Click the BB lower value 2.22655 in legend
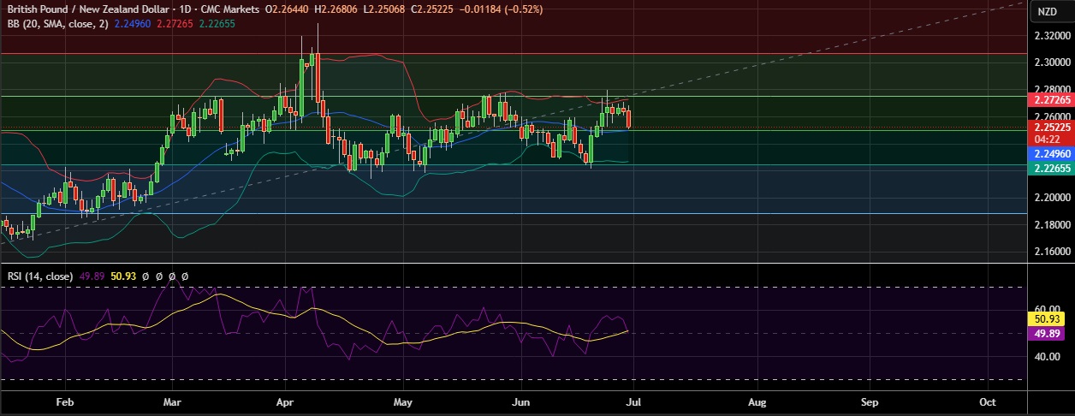Viewport: 1075px width, 416px height. coord(217,24)
